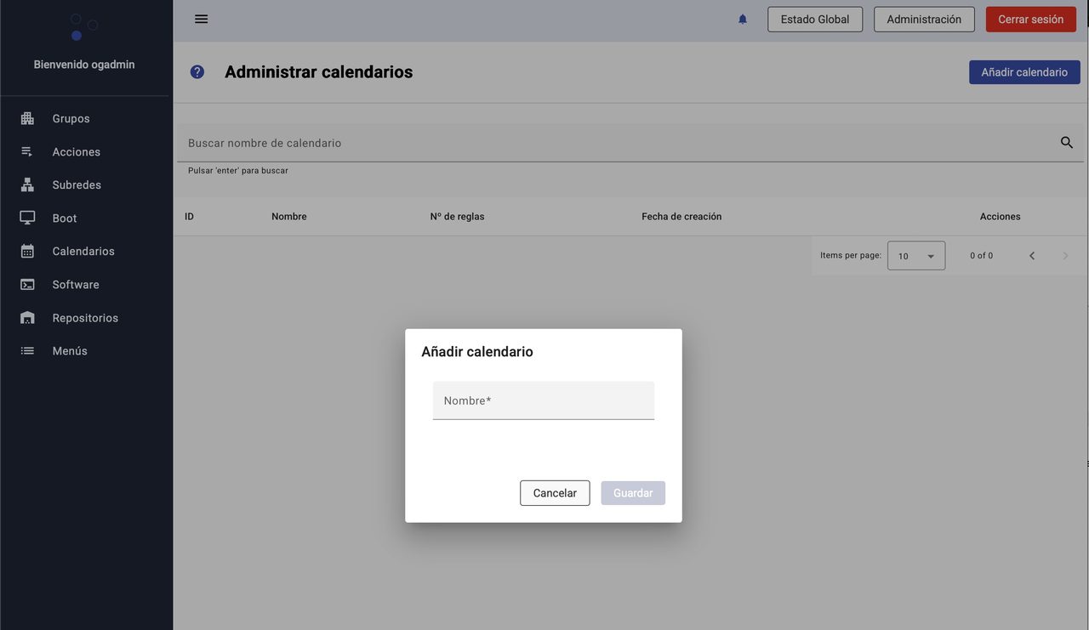Go to previous page of results
This screenshot has height=630, width=1089.
click(1032, 256)
